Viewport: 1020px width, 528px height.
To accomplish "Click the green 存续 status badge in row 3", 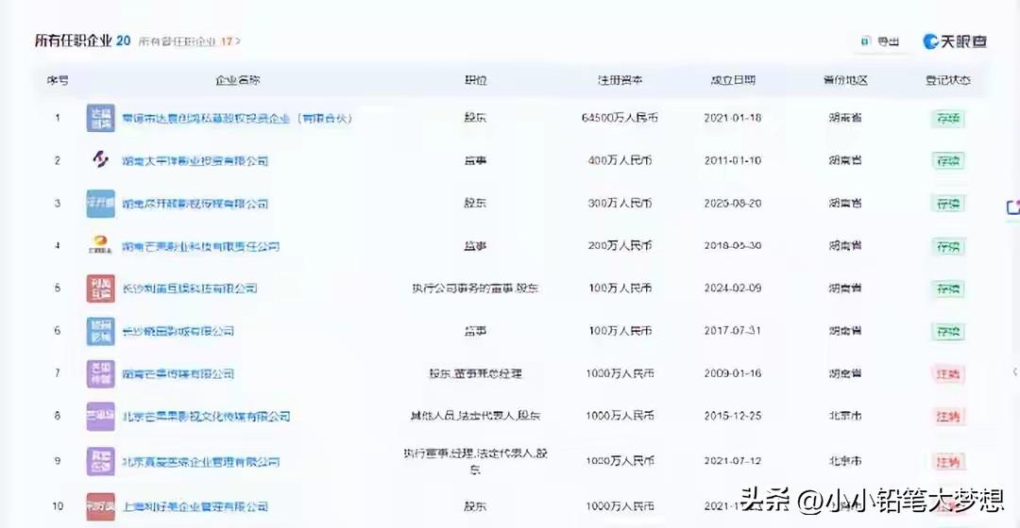I will click(x=948, y=204).
